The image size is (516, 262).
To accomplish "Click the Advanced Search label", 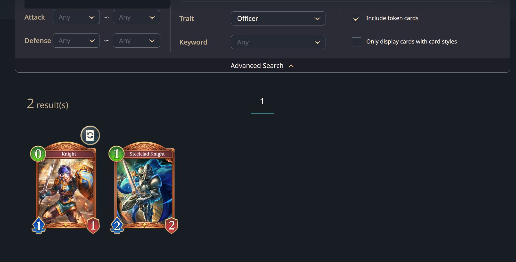I will pos(257,66).
